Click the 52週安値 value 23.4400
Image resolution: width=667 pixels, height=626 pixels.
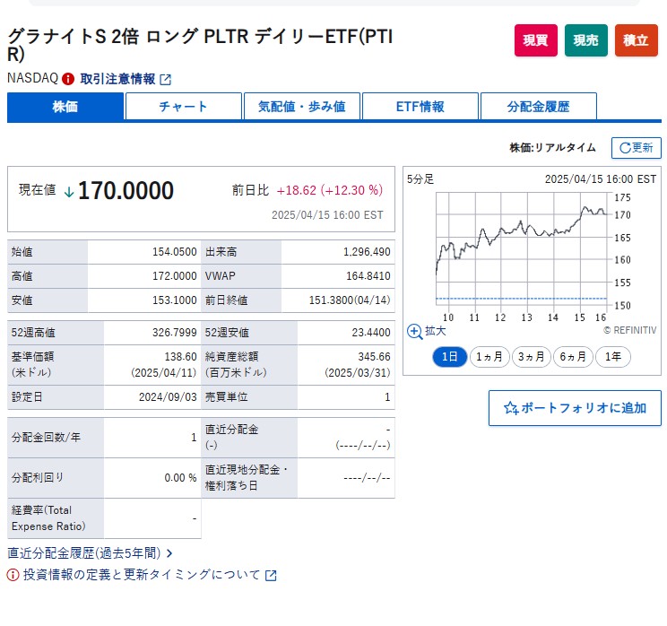371,333
